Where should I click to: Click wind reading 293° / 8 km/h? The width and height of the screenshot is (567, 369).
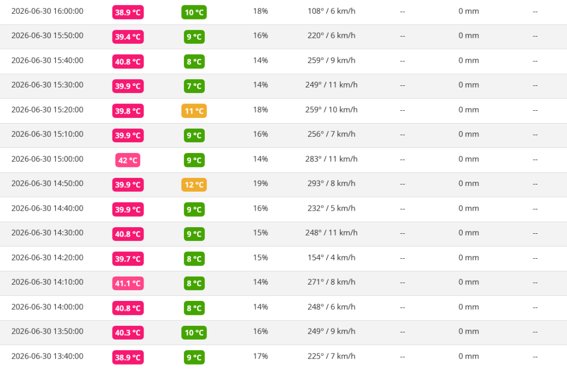coord(331,183)
